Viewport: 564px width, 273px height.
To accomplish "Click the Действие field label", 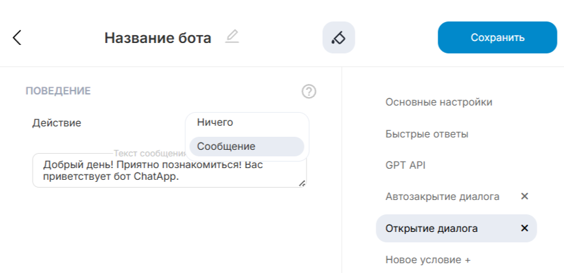I will (57, 122).
